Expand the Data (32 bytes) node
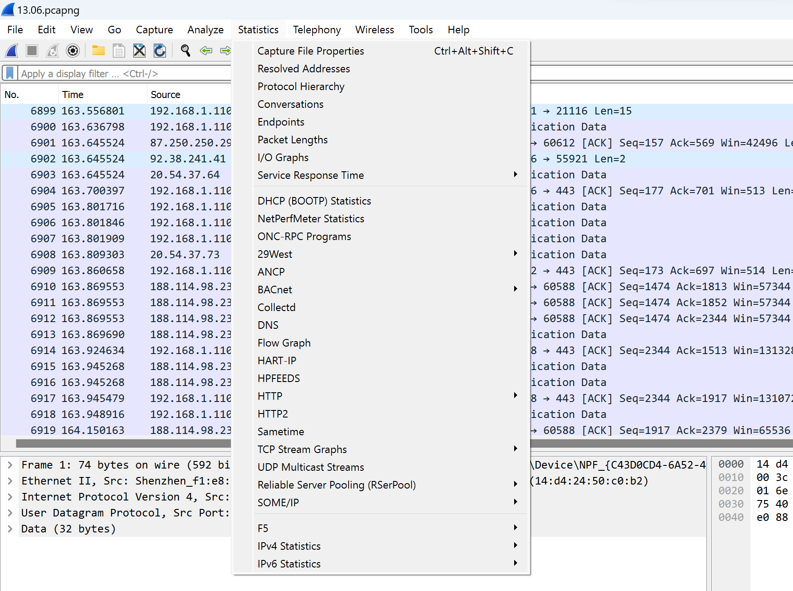Screen dimensions: 793x591 click(x=10, y=529)
